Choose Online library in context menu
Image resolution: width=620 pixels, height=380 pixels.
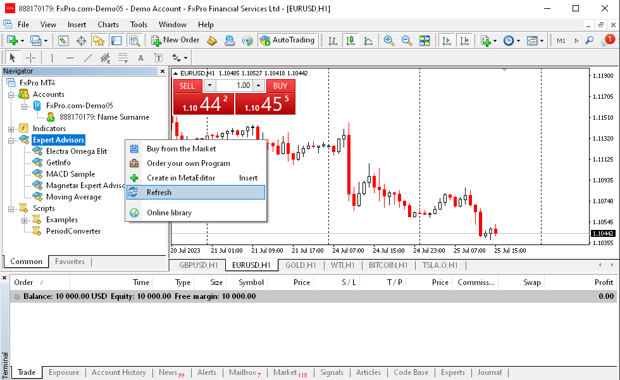point(195,213)
